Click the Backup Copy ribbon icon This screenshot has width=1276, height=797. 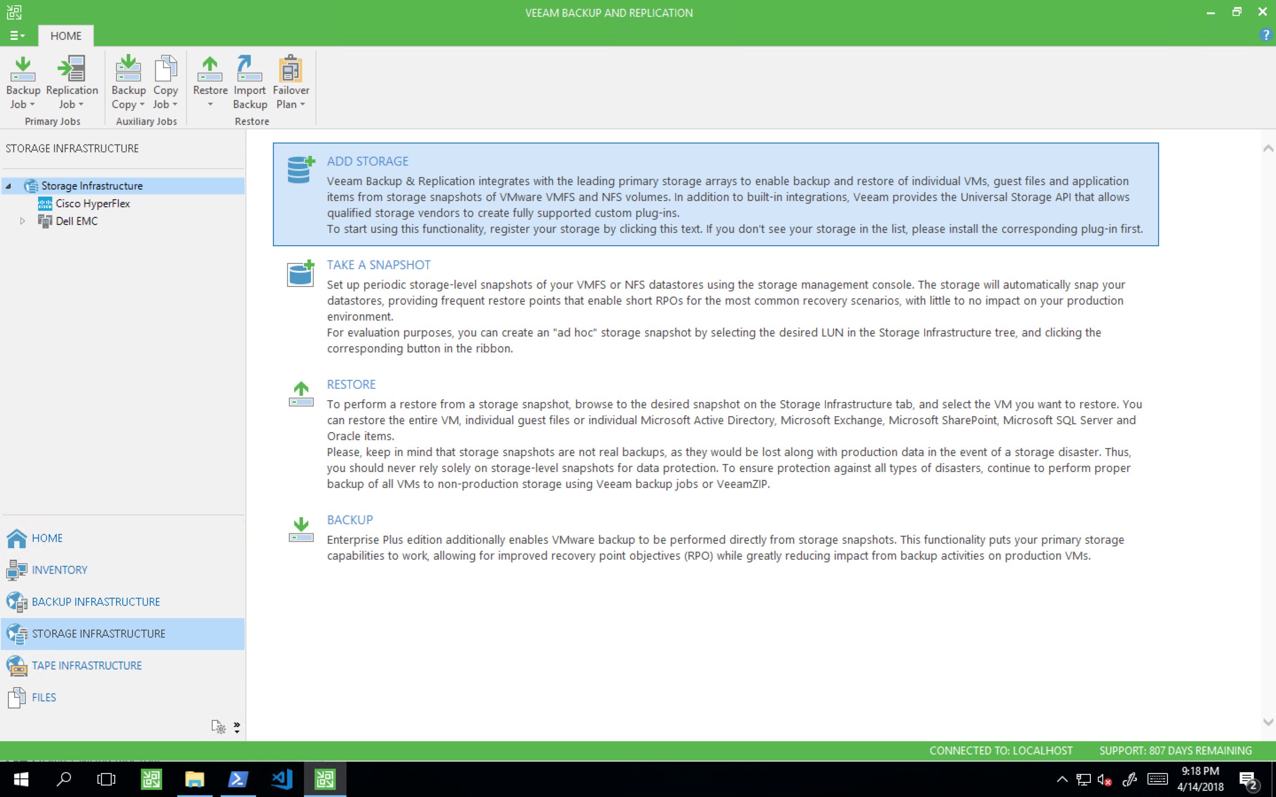(128, 69)
